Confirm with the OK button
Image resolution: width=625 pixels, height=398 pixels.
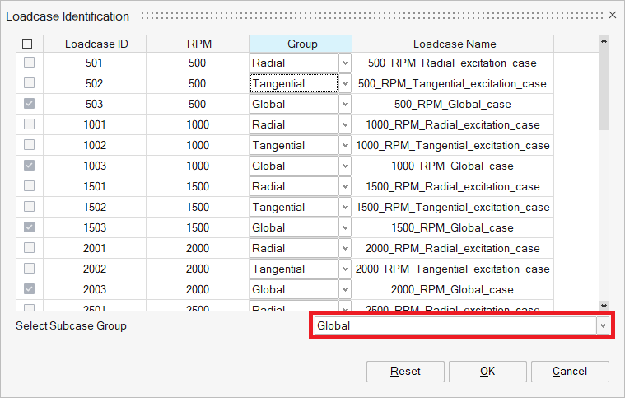[487, 372]
